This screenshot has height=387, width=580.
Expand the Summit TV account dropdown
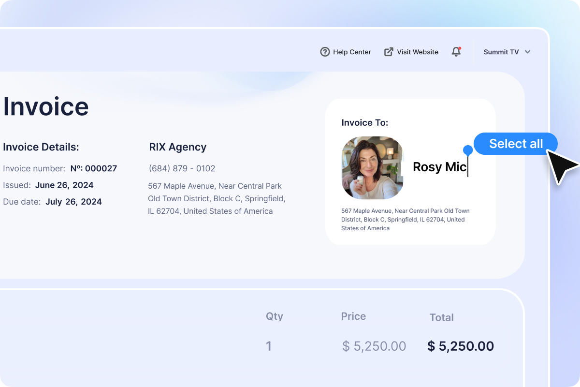click(507, 52)
